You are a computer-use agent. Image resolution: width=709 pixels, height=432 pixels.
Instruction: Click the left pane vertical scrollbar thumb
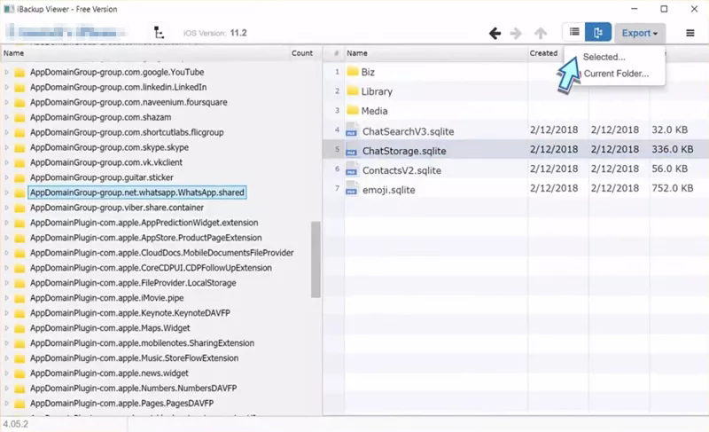coord(316,259)
